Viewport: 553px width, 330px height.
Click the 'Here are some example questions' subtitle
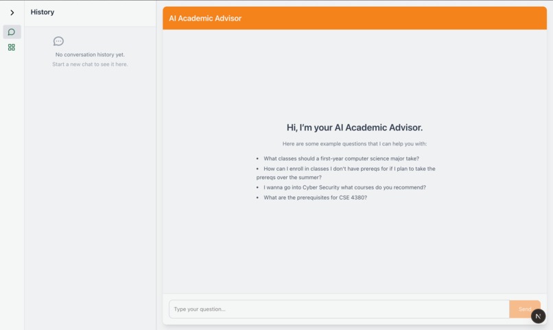click(x=355, y=144)
